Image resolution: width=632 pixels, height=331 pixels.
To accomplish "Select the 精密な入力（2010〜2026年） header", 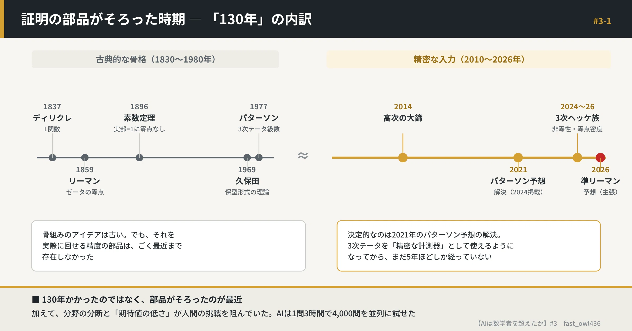I will pos(469,59).
